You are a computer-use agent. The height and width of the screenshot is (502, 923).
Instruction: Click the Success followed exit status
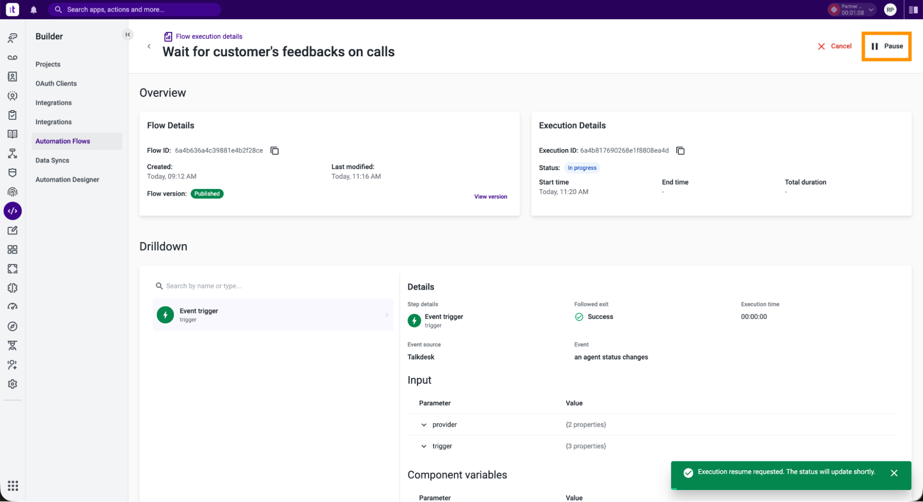click(594, 317)
